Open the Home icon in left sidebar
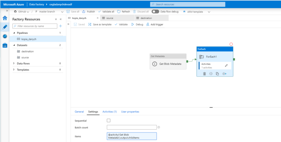The image size is (281, 142). pyautogui.click(x=5, y=18)
